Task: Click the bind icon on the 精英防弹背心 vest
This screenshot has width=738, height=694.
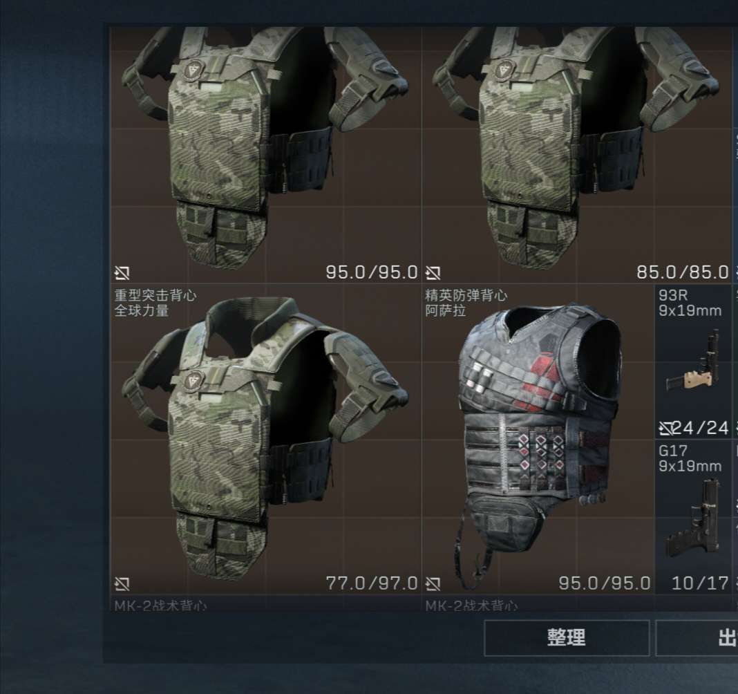Action: tap(433, 584)
